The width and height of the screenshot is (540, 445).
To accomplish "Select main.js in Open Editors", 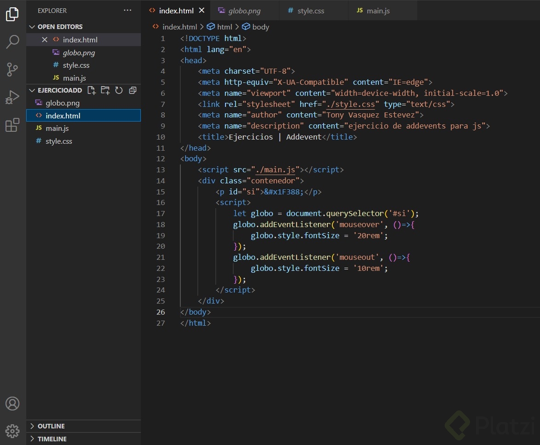I will click(x=83, y=78).
